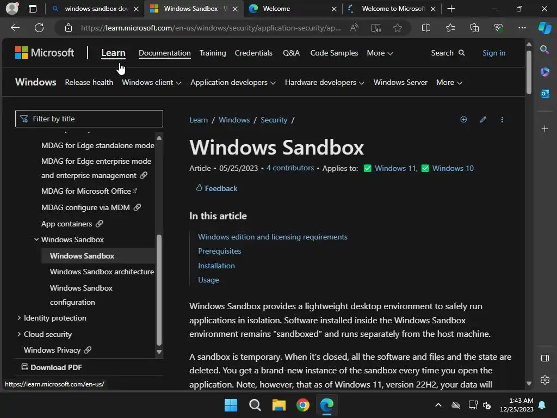Jump to Prerequisites section
Image resolution: width=557 pixels, height=418 pixels.
pos(219,251)
